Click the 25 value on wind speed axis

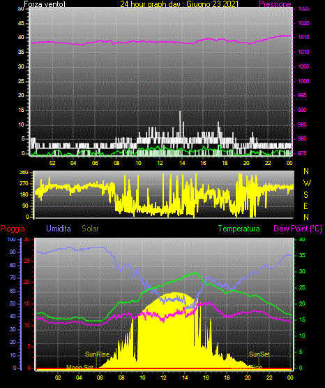click(21, 81)
